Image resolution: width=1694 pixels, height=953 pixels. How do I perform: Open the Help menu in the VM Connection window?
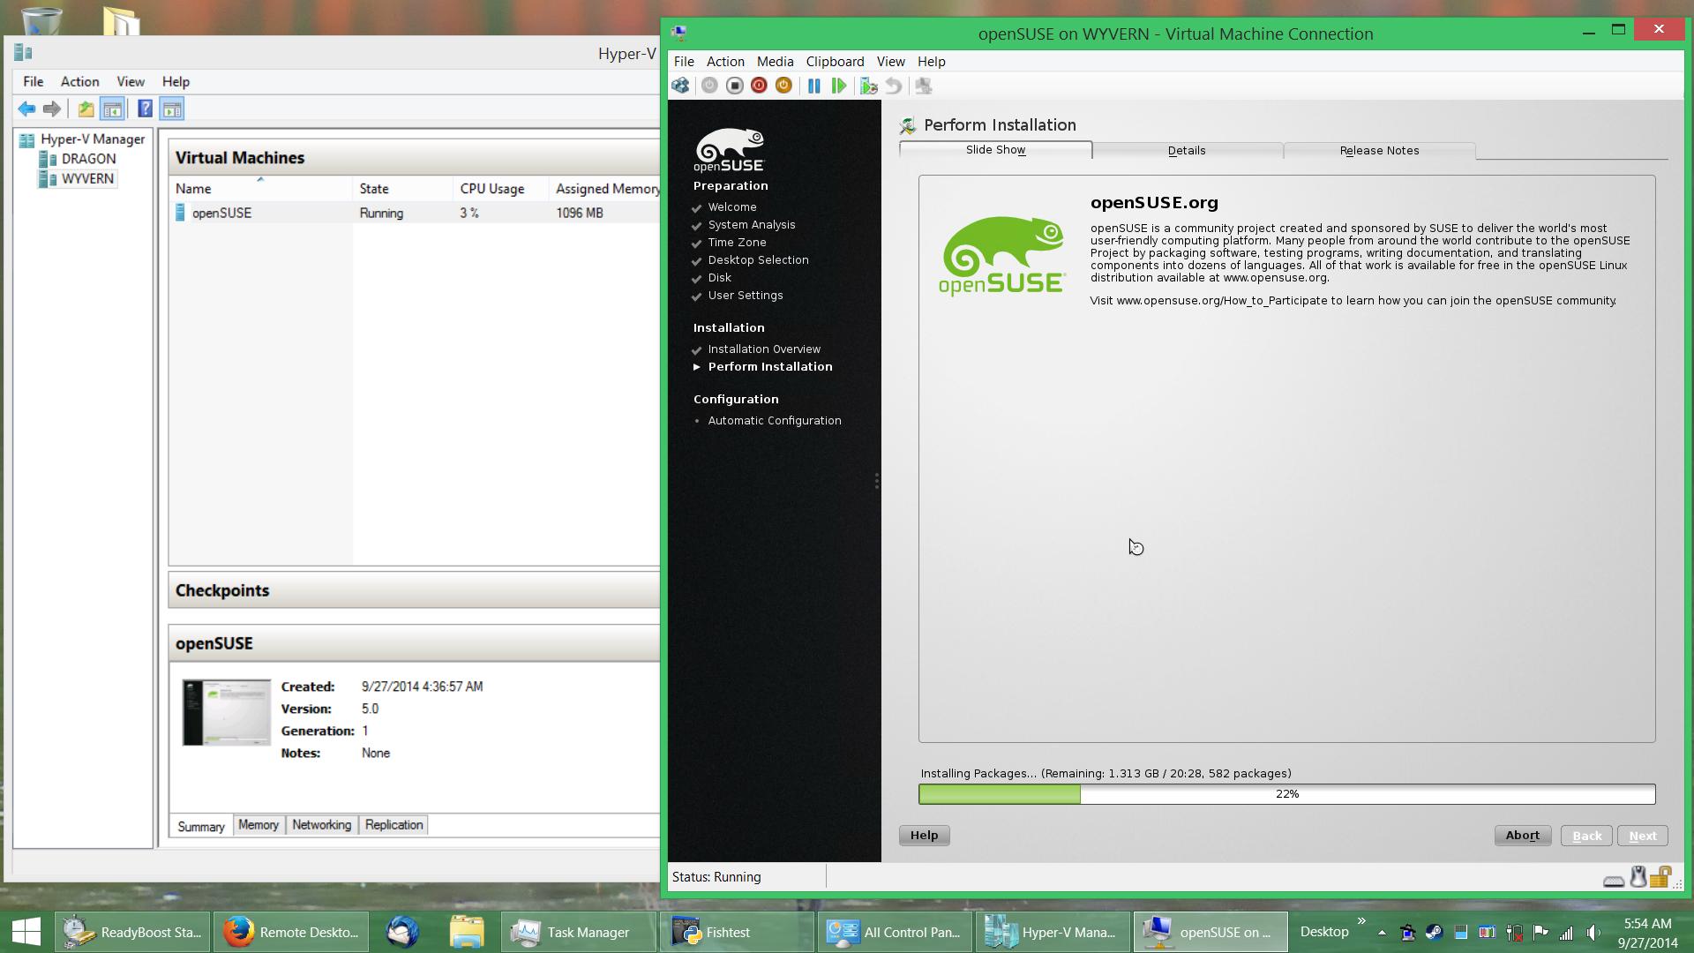point(931,62)
